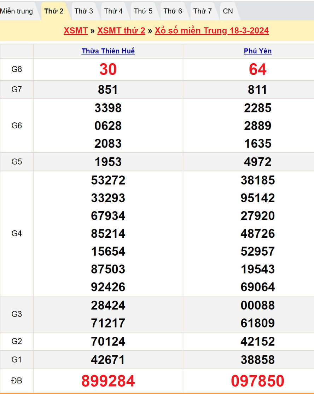Switch to the Thứ 4 tab

point(113,11)
